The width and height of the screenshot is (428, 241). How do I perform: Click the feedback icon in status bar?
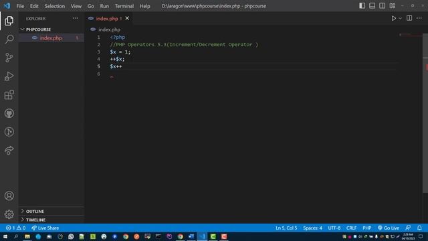click(x=408, y=228)
